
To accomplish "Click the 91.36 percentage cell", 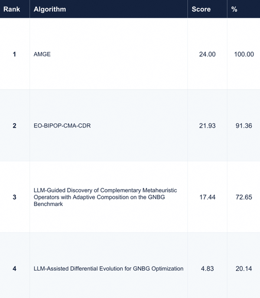I will (244, 126).
